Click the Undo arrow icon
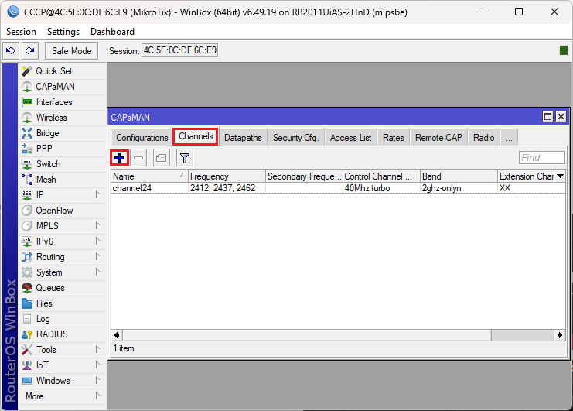Screen dimensions: 573x411 [x=11, y=50]
